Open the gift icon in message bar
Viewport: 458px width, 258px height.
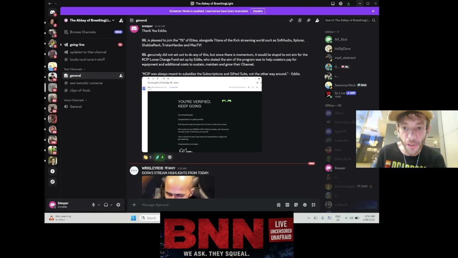[x=279, y=205]
